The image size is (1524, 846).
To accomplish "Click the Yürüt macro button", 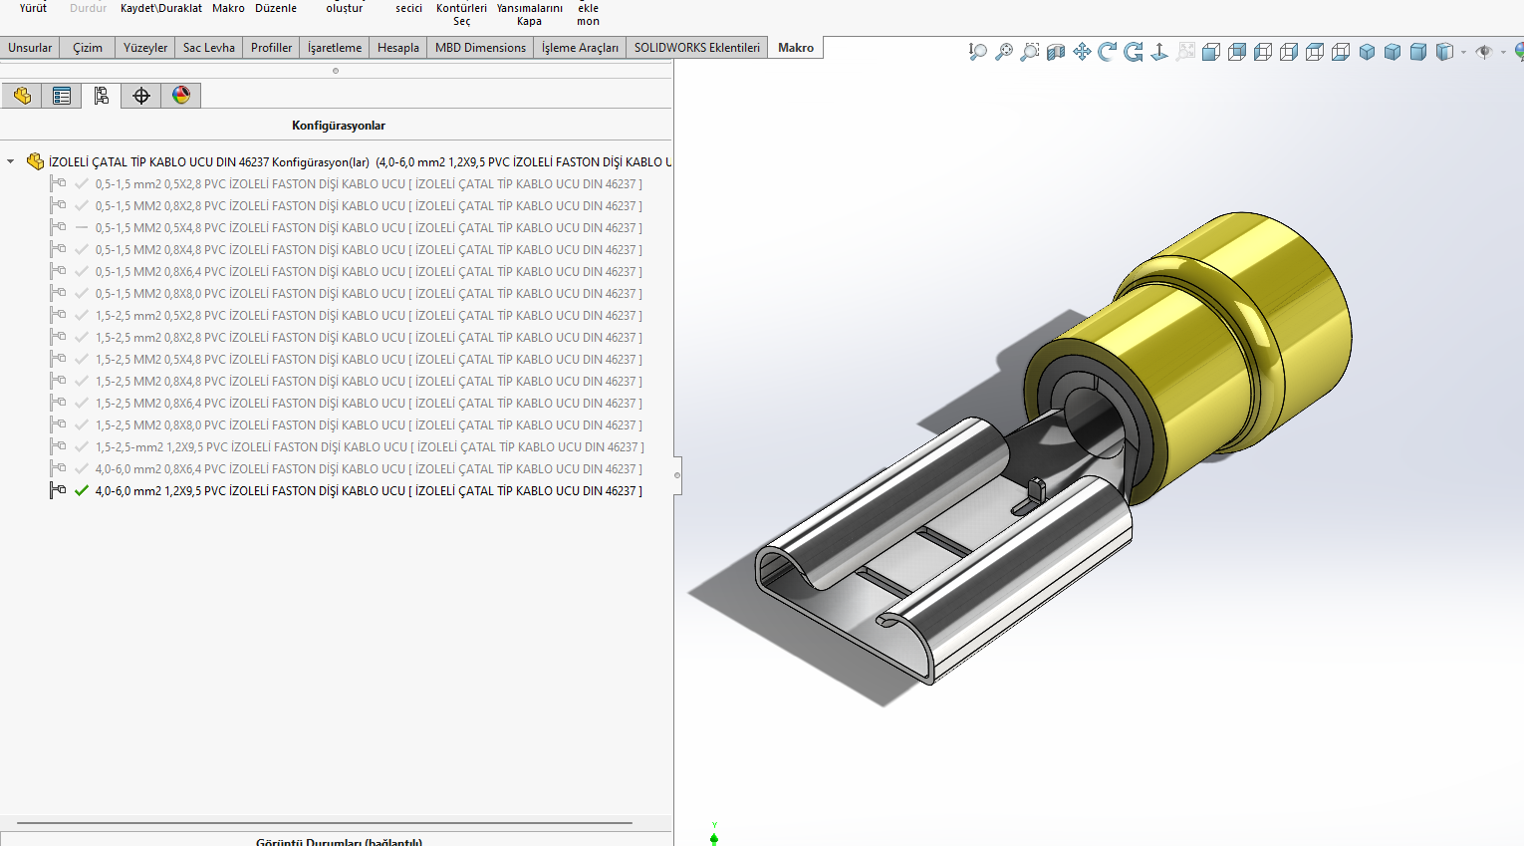I will tap(34, 10).
